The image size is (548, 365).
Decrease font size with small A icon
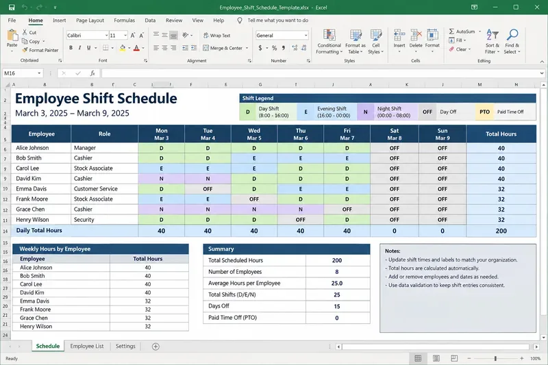(x=141, y=36)
